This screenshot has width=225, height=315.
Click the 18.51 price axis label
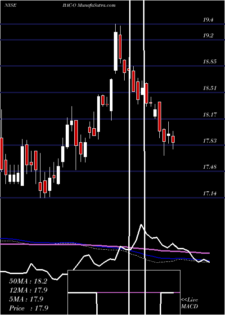(210, 88)
